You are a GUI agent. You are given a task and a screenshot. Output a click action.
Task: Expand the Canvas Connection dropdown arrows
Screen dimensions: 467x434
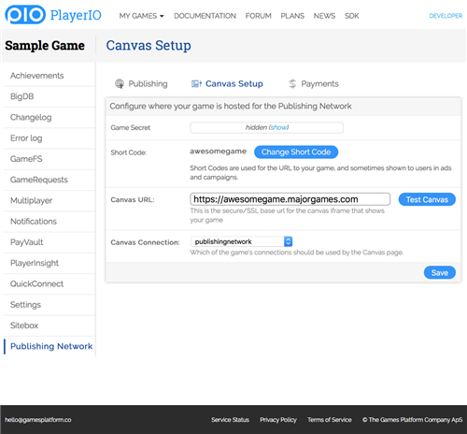point(288,241)
